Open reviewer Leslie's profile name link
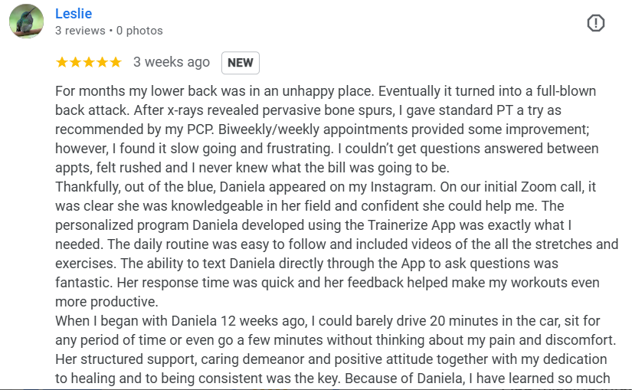The width and height of the screenshot is (632, 390). pyautogui.click(x=74, y=14)
